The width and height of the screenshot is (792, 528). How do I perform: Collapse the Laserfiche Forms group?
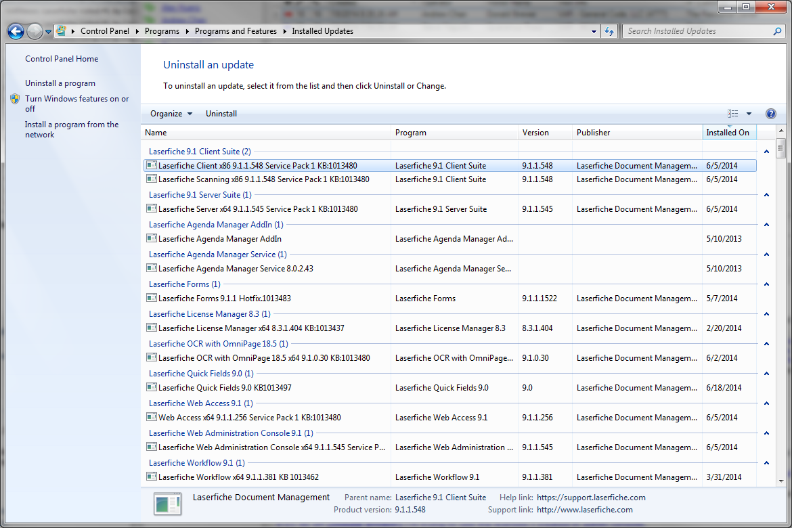pos(766,284)
